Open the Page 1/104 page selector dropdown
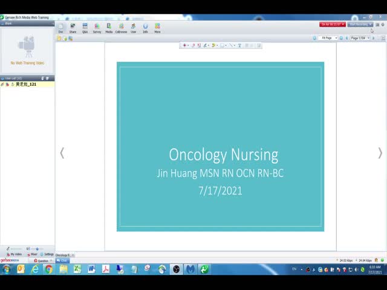The height and width of the screenshot is (290, 387). (x=360, y=38)
